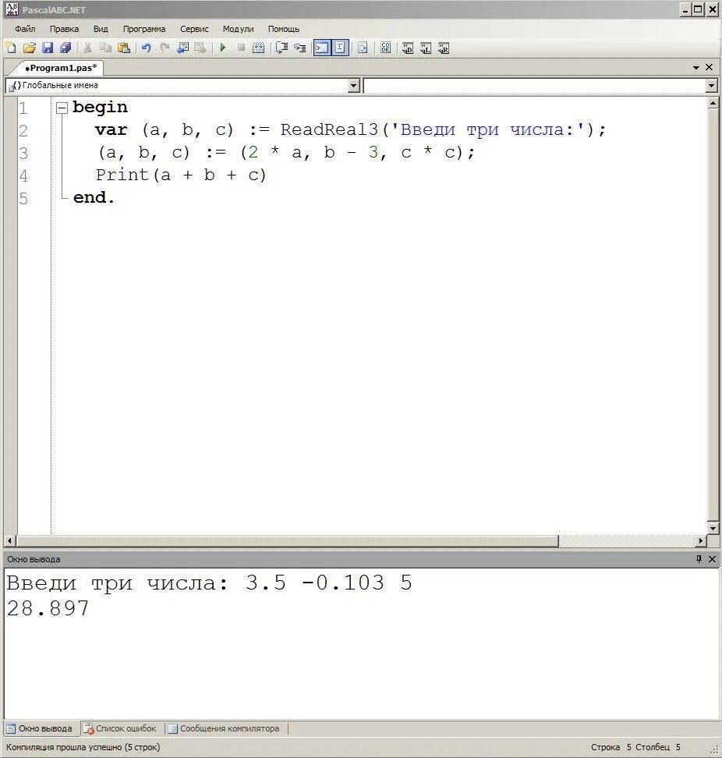Click the var keyword on line 2
The width and height of the screenshot is (722, 758).
point(111,129)
